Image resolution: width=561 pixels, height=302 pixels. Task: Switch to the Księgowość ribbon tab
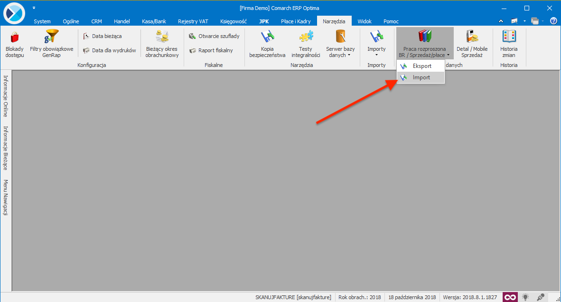point(234,21)
